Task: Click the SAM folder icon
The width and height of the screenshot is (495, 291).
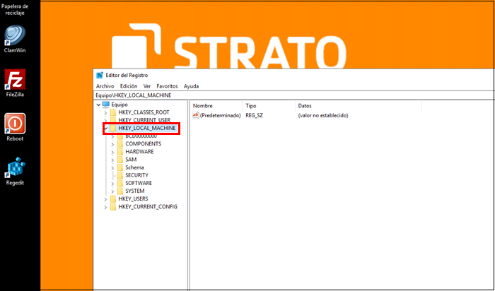Action: (x=120, y=160)
